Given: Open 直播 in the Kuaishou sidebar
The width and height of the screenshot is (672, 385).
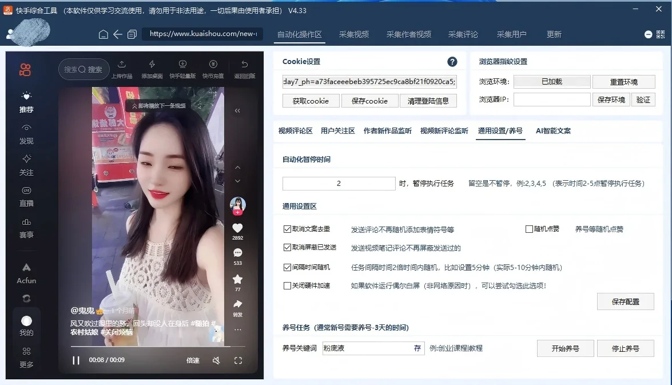Looking at the screenshot, I should coord(26,197).
